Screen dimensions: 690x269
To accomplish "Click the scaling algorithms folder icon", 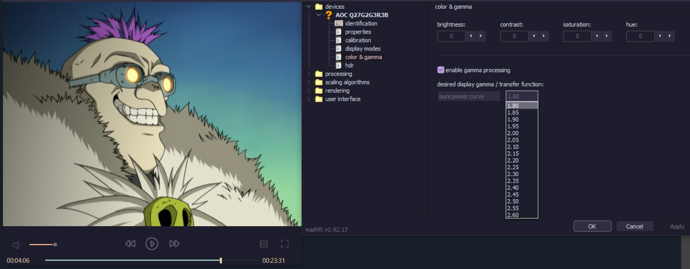I will (319, 82).
